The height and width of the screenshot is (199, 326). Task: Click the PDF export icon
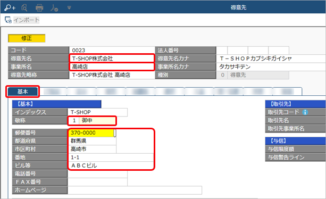coord(54,8)
